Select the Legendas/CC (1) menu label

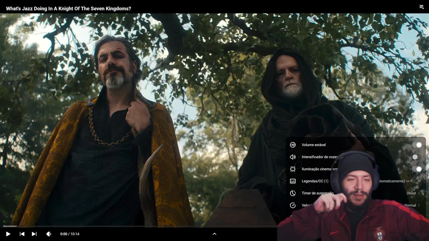click(x=315, y=181)
